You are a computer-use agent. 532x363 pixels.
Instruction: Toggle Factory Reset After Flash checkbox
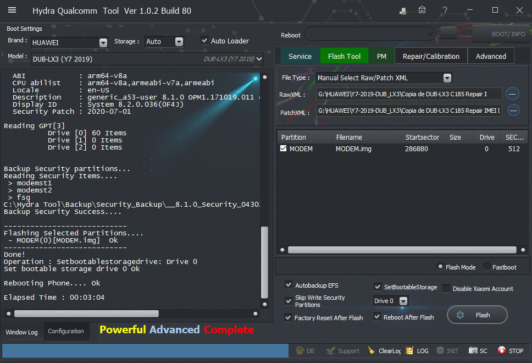(x=289, y=317)
